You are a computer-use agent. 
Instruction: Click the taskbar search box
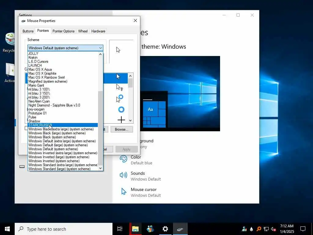[64, 229]
